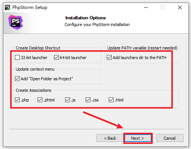This screenshot has height=149, width=191.
Task: Return to previous step with Back
Action: pyautogui.click(x=110, y=138)
